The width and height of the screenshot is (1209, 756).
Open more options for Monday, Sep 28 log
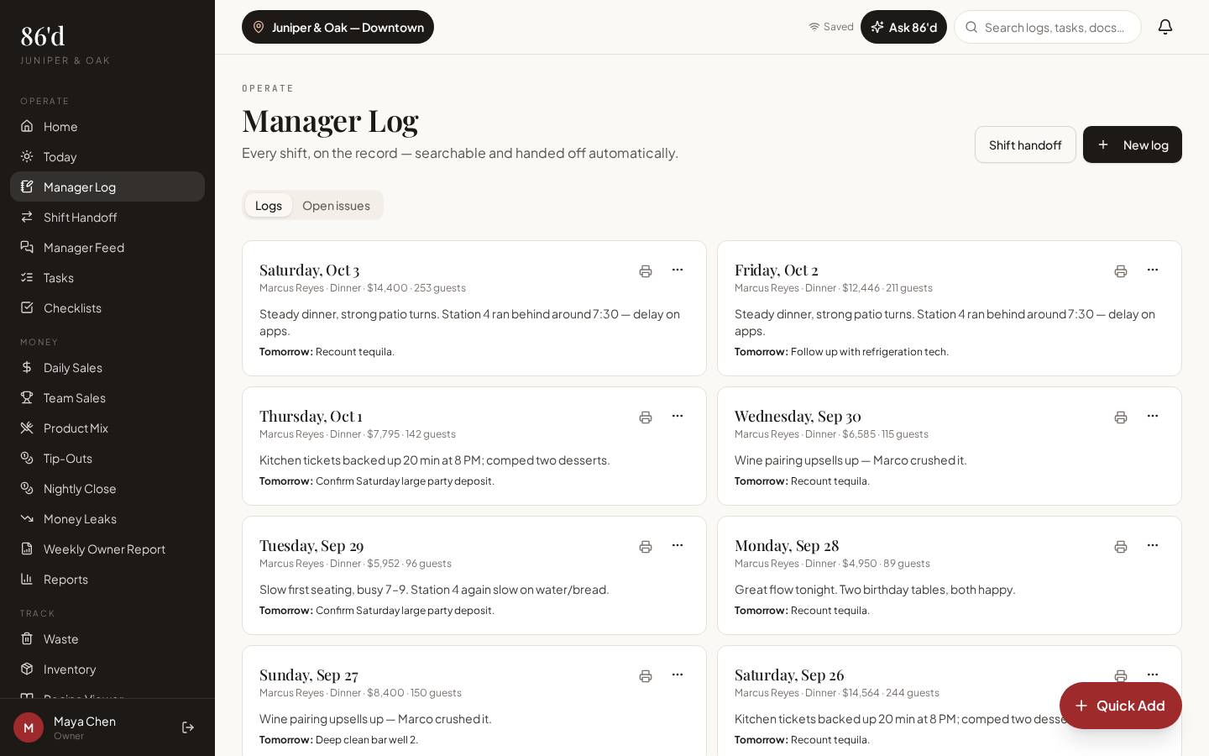[x=1153, y=546]
